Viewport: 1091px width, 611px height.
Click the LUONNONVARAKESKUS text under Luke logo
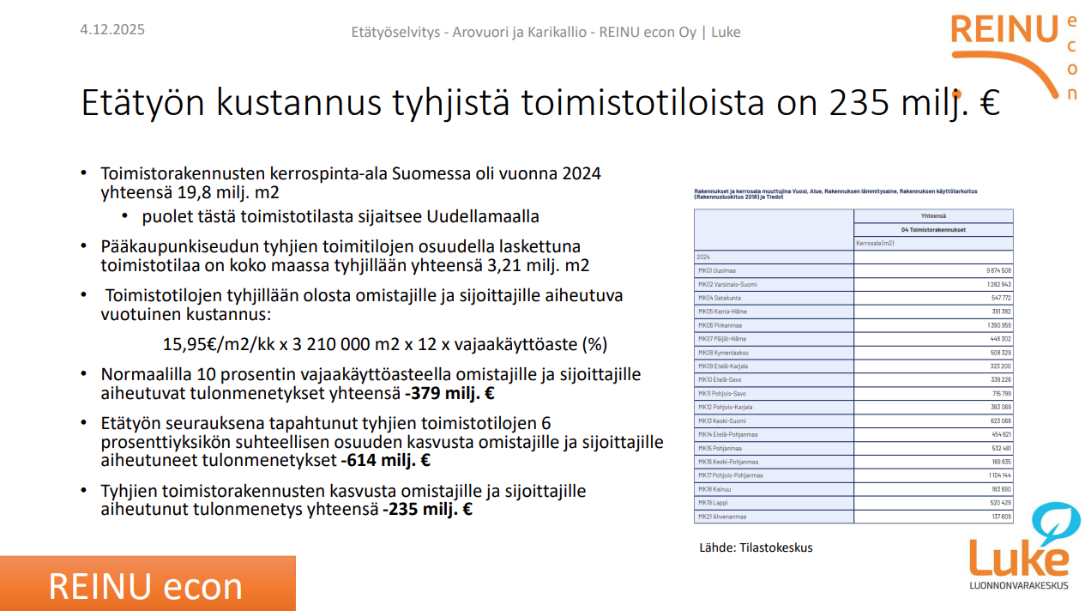click(1019, 586)
